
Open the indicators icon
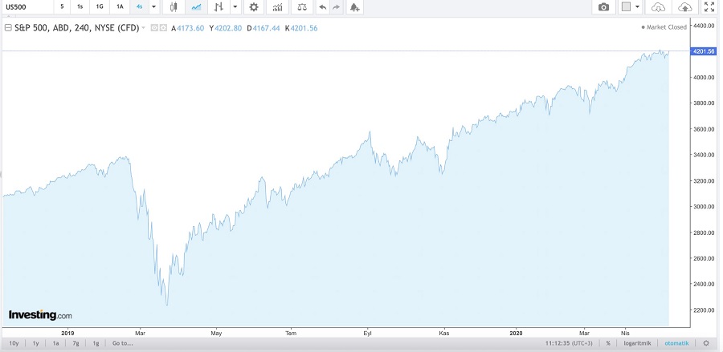coord(278,7)
